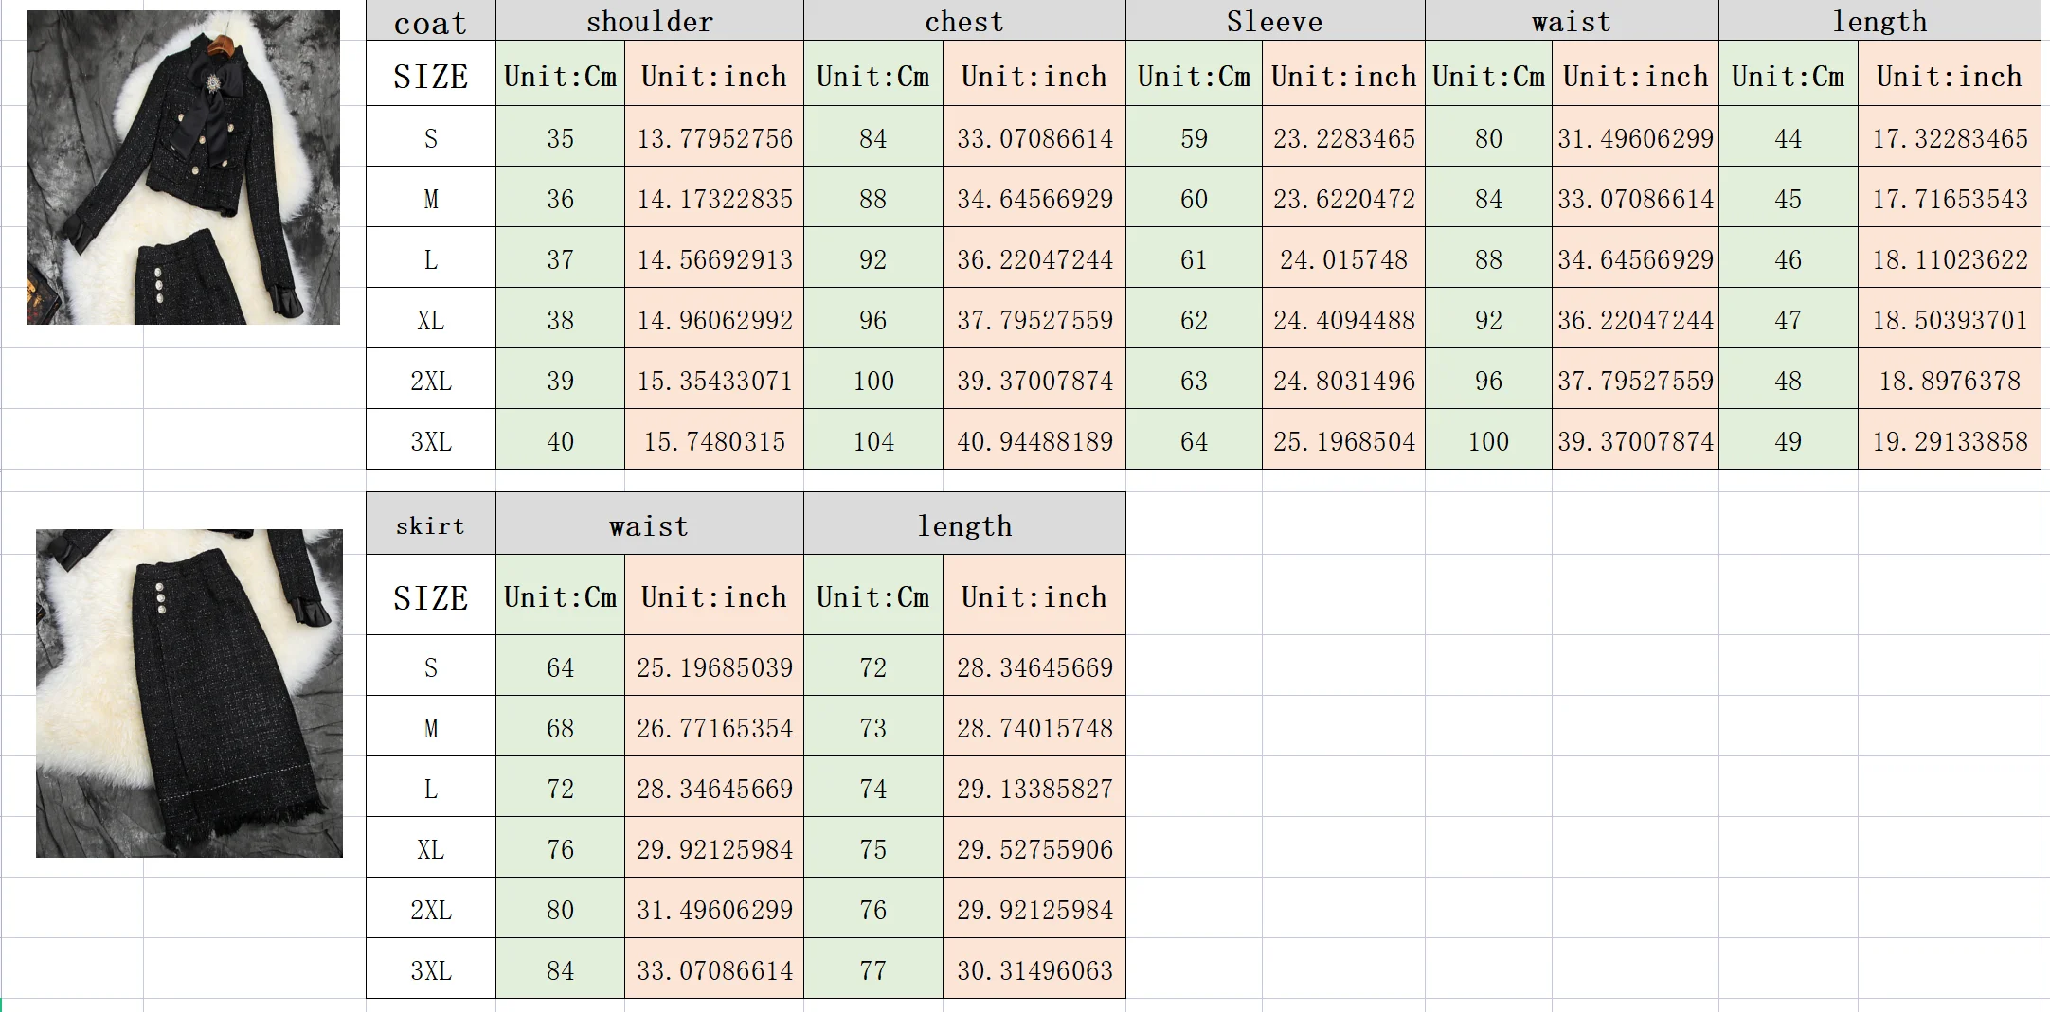Click chest cm cell with value 104
The height and width of the screenshot is (1012, 2050).
(x=873, y=440)
